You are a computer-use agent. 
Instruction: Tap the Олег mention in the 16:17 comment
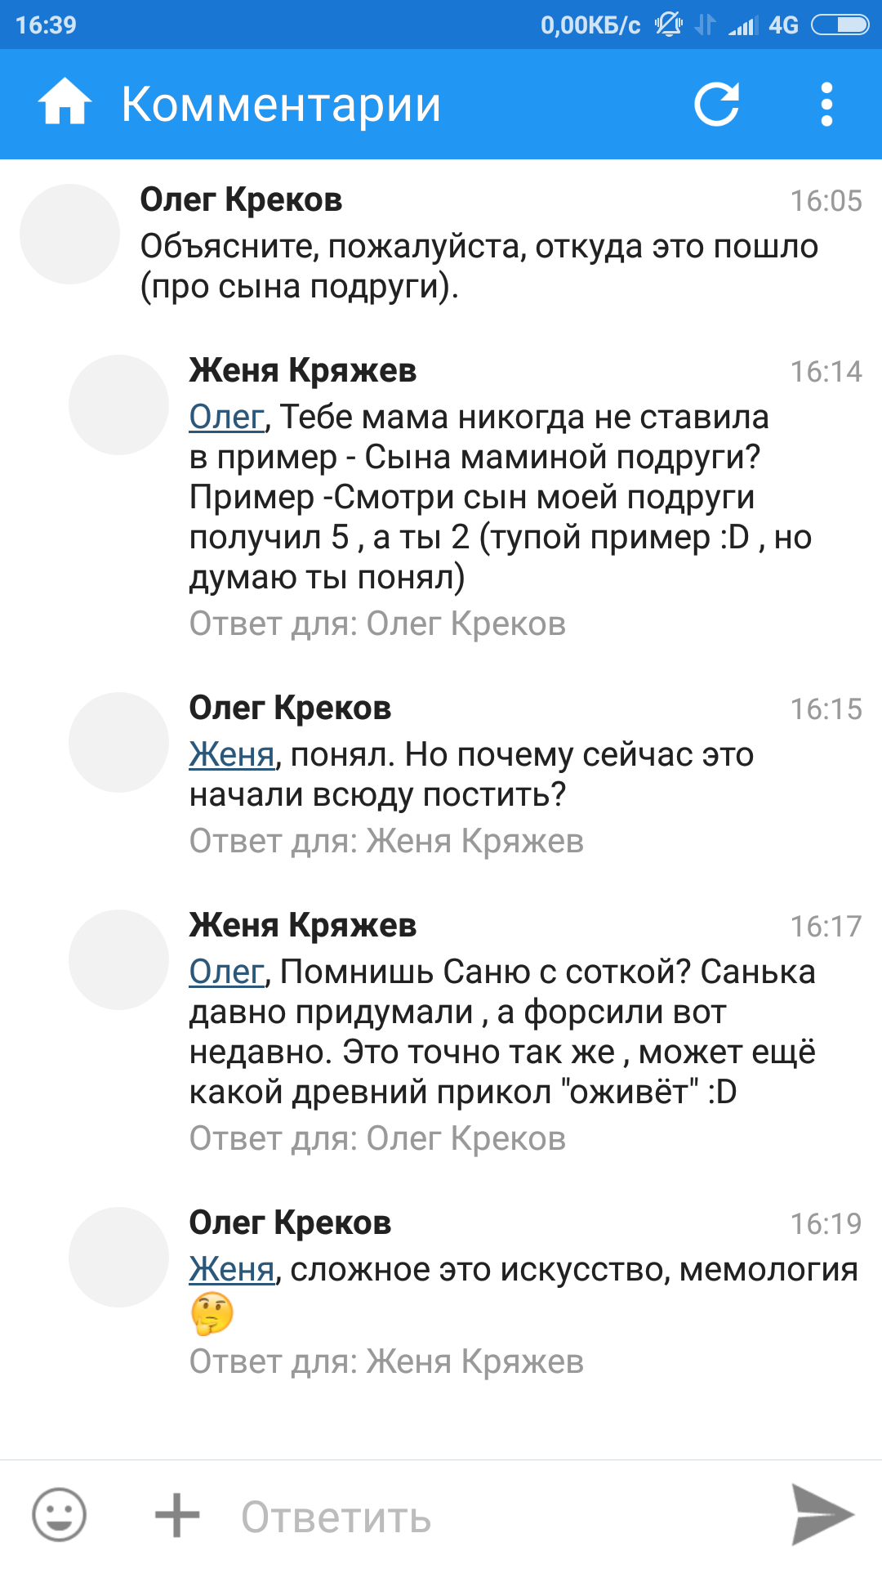tap(226, 972)
